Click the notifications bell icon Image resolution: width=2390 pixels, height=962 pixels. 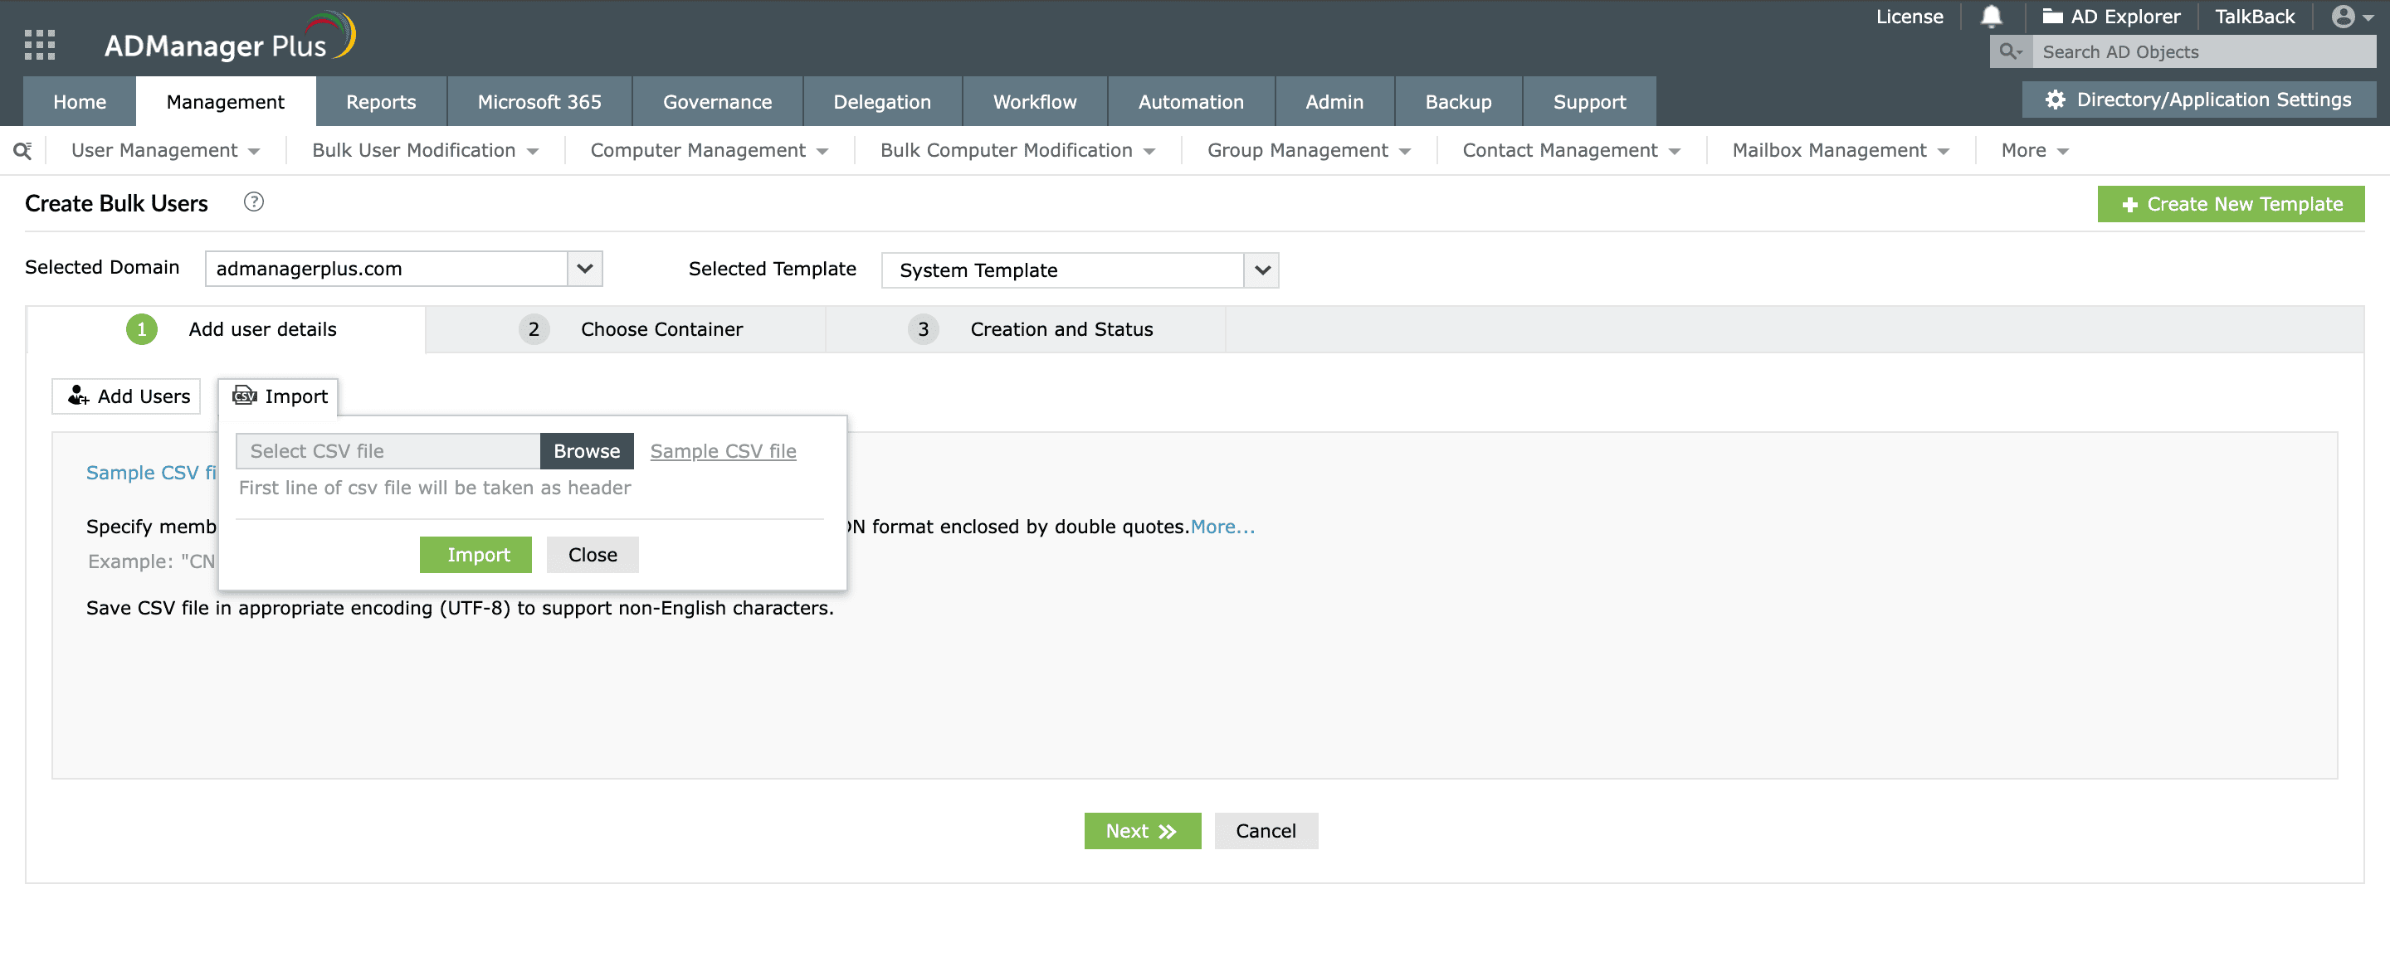(x=1991, y=17)
